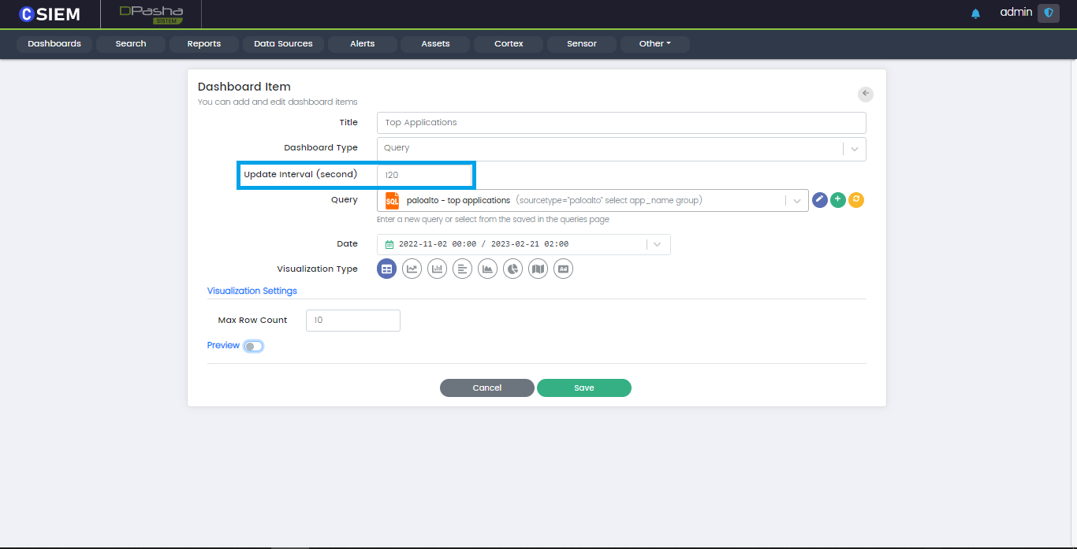Go to the Alerts menu
This screenshot has width=1077, height=549.
[362, 44]
